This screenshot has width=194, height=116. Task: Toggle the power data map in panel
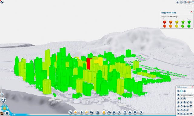178,98
